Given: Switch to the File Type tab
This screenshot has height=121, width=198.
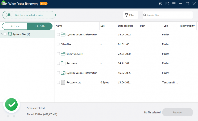Looking at the screenshot, I should [x=15, y=26].
